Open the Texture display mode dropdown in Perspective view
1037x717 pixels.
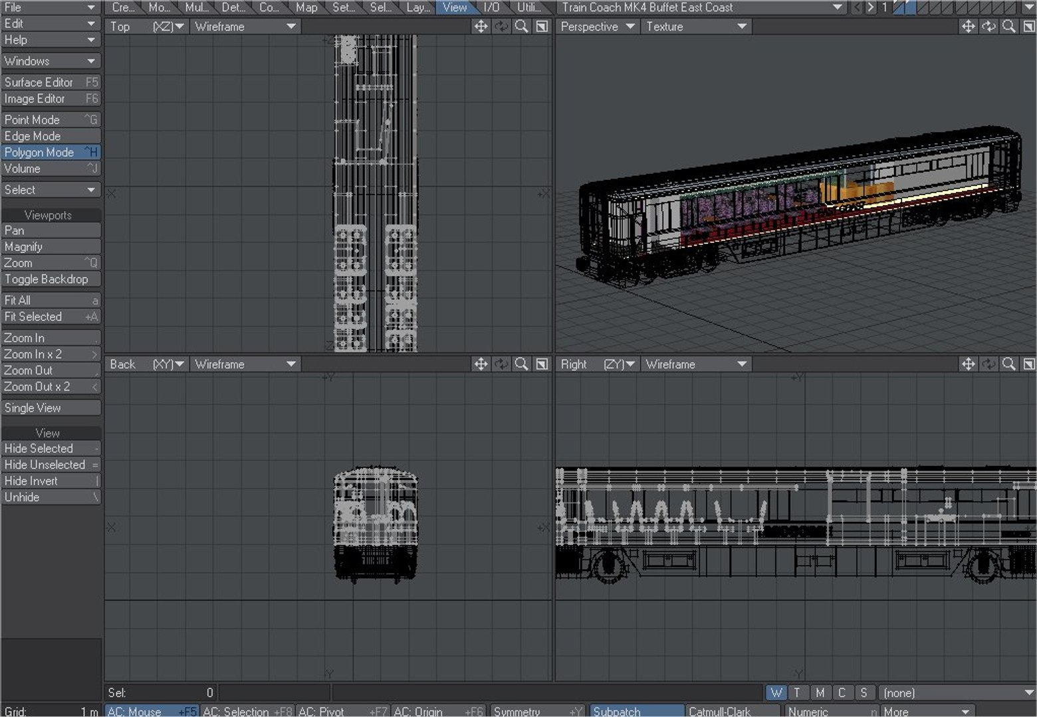click(x=696, y=27)
